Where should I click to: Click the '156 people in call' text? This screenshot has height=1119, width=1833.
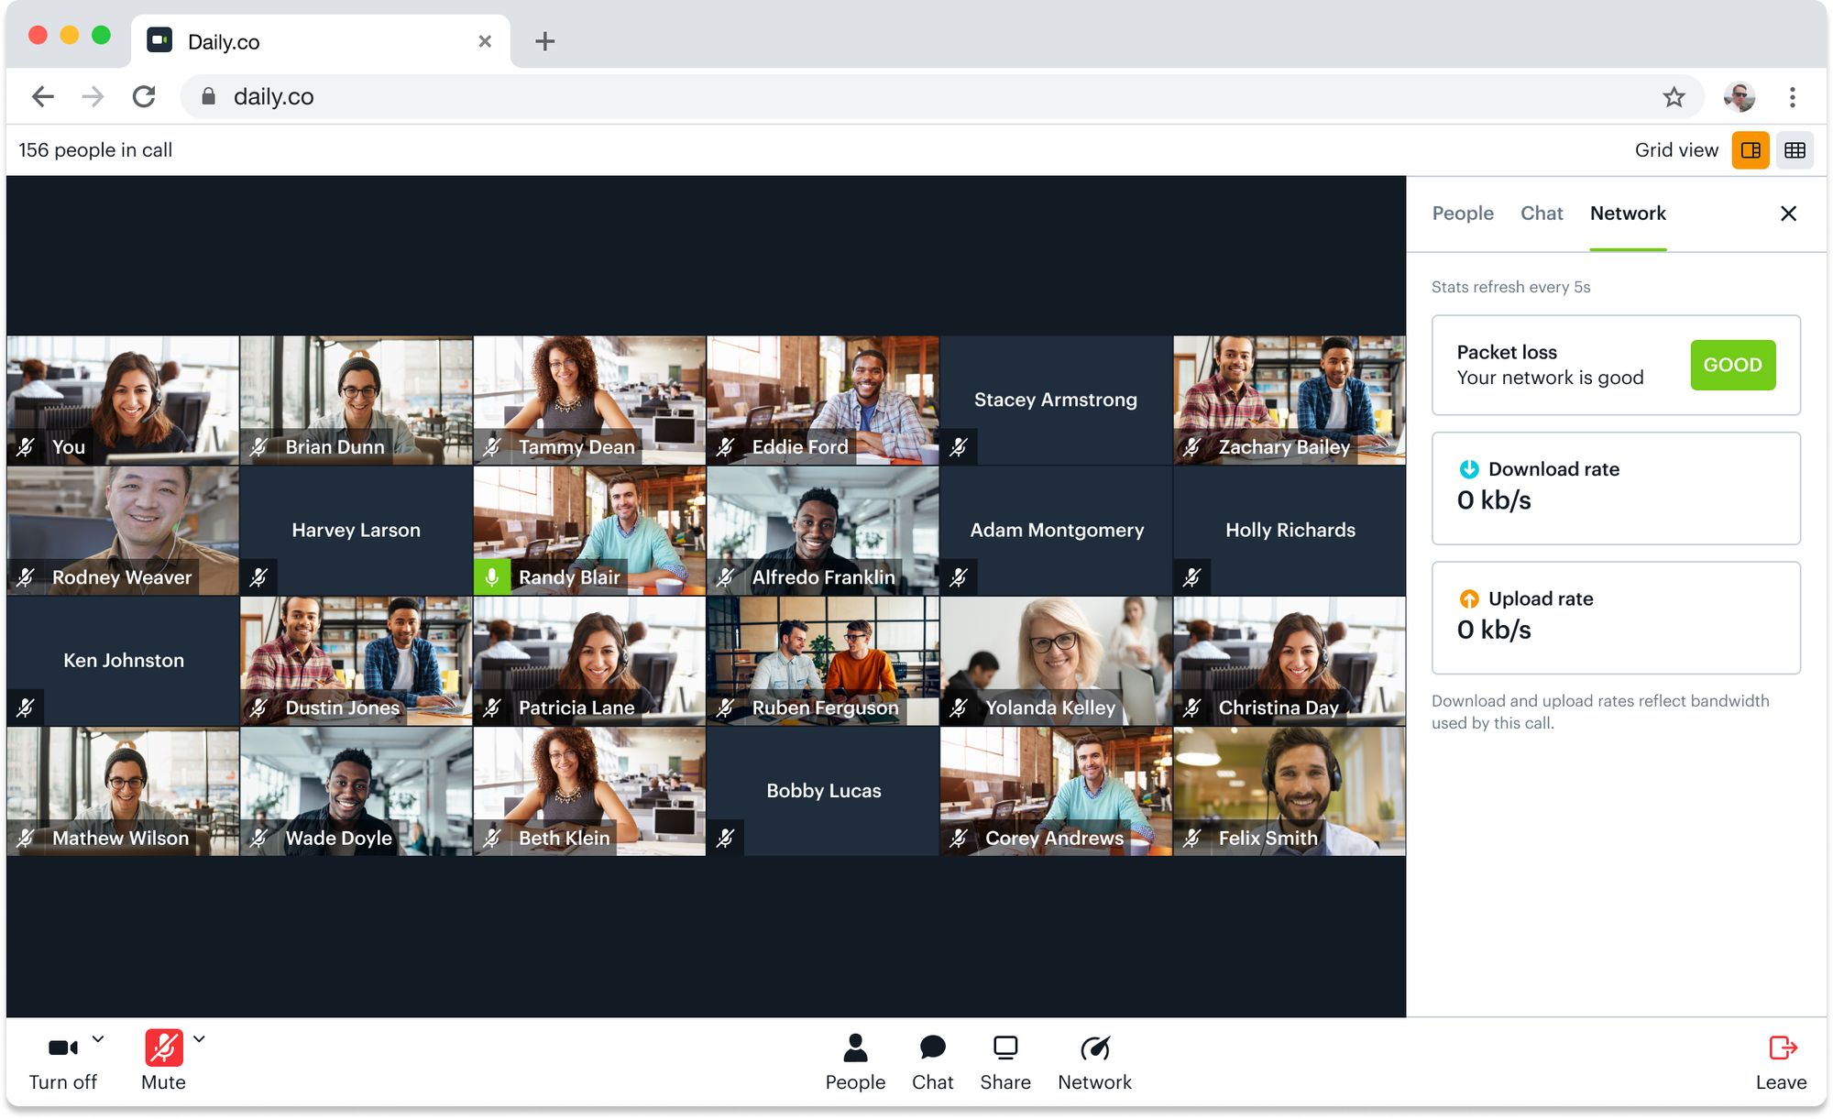point(95,150)
